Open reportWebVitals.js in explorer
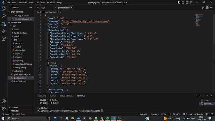The height and width of the screenshot is (121, 215). click(24, 64)
